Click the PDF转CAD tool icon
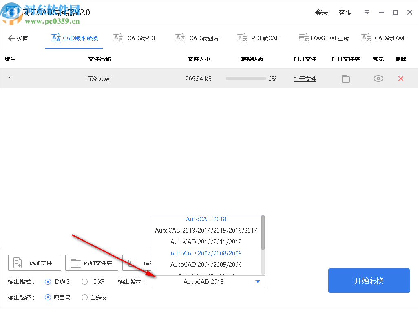This screenshot has height=309, width=418. click(x=242, y=38)
